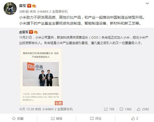Click the 转发 repost button
This screenshot has width=154, height=122.
point(57,118)
